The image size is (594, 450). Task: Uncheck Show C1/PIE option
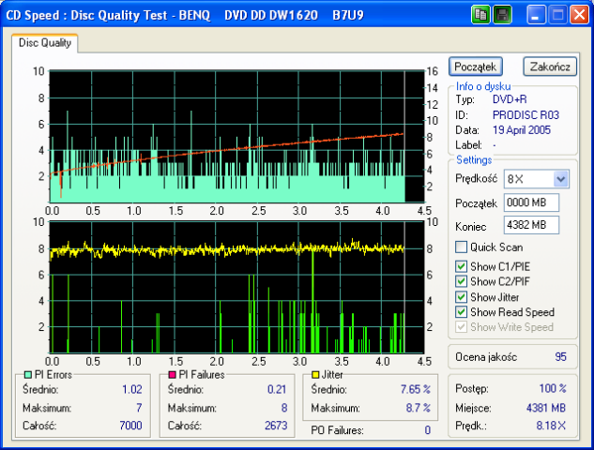[461, 266]
